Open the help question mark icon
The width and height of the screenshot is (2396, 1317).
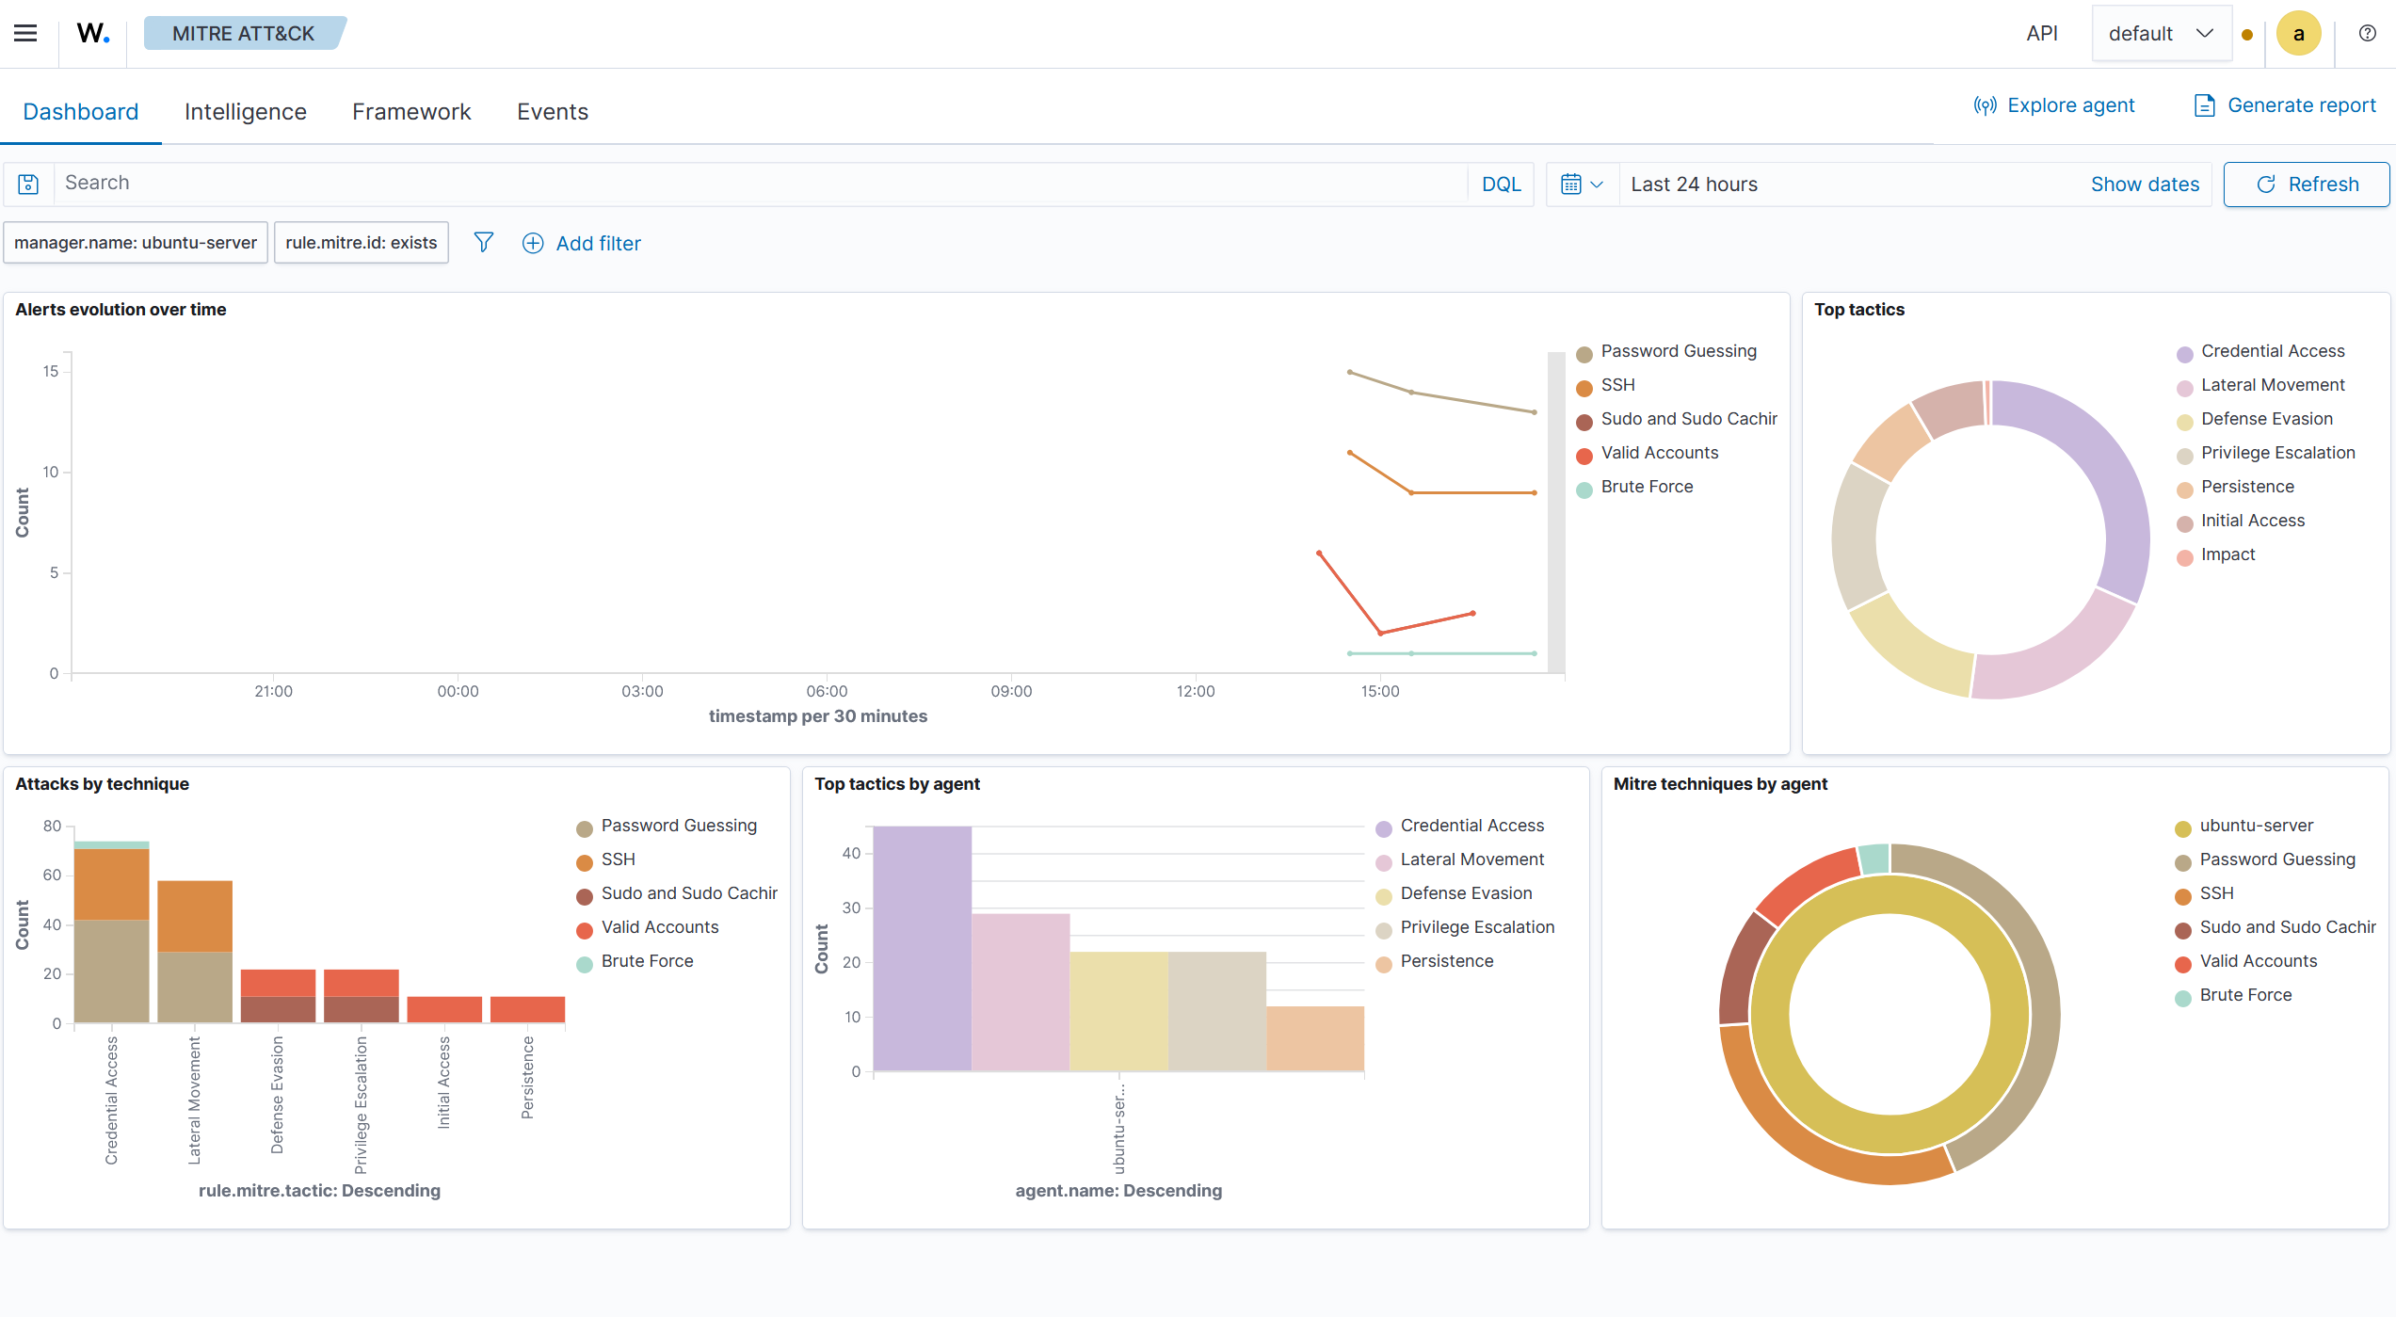coord(2367,34)
